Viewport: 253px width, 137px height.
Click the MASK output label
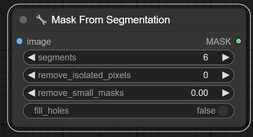point(219,42)
